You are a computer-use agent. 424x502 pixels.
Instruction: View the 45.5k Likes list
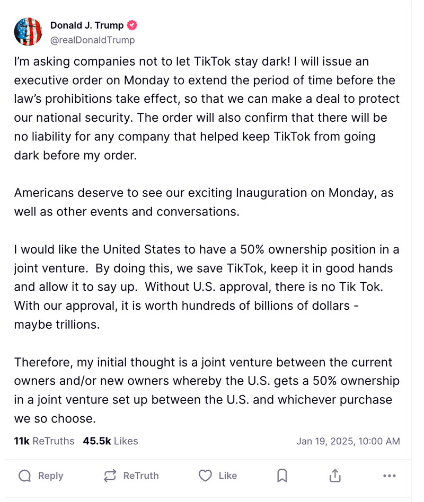tap(110, 441)
